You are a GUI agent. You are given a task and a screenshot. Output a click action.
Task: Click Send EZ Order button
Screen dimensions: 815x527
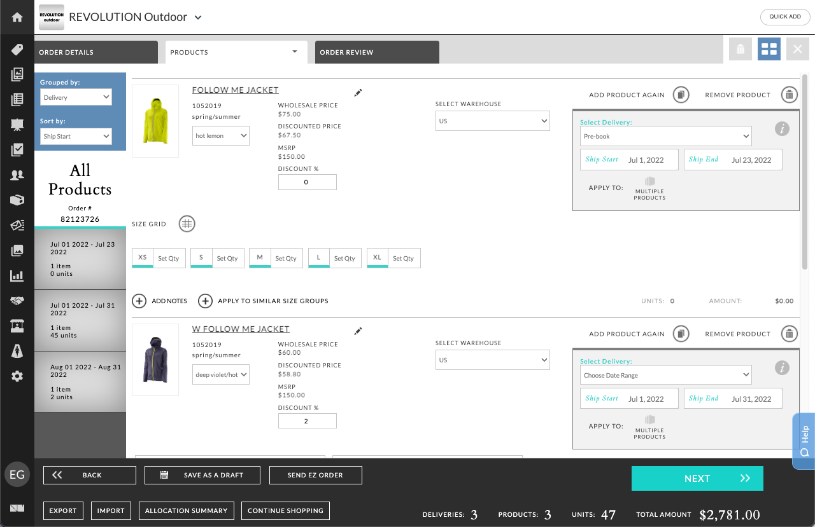(316, 475)
